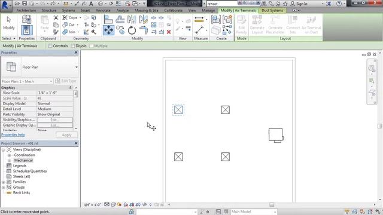Click the Graphic Display Options Edit button
Viewport: 383px width, 215px height.
pos(54,125)
